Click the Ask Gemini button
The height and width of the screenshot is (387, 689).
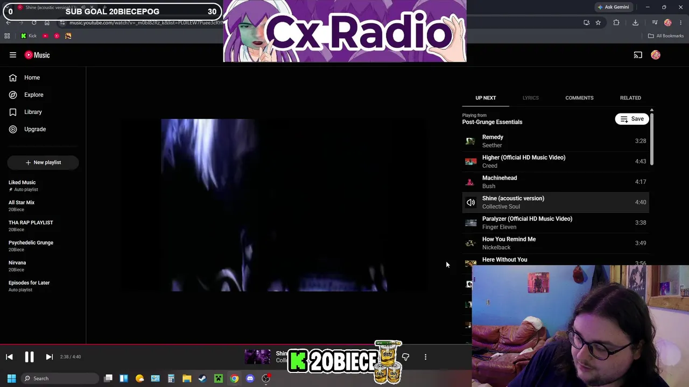[613, 7]
